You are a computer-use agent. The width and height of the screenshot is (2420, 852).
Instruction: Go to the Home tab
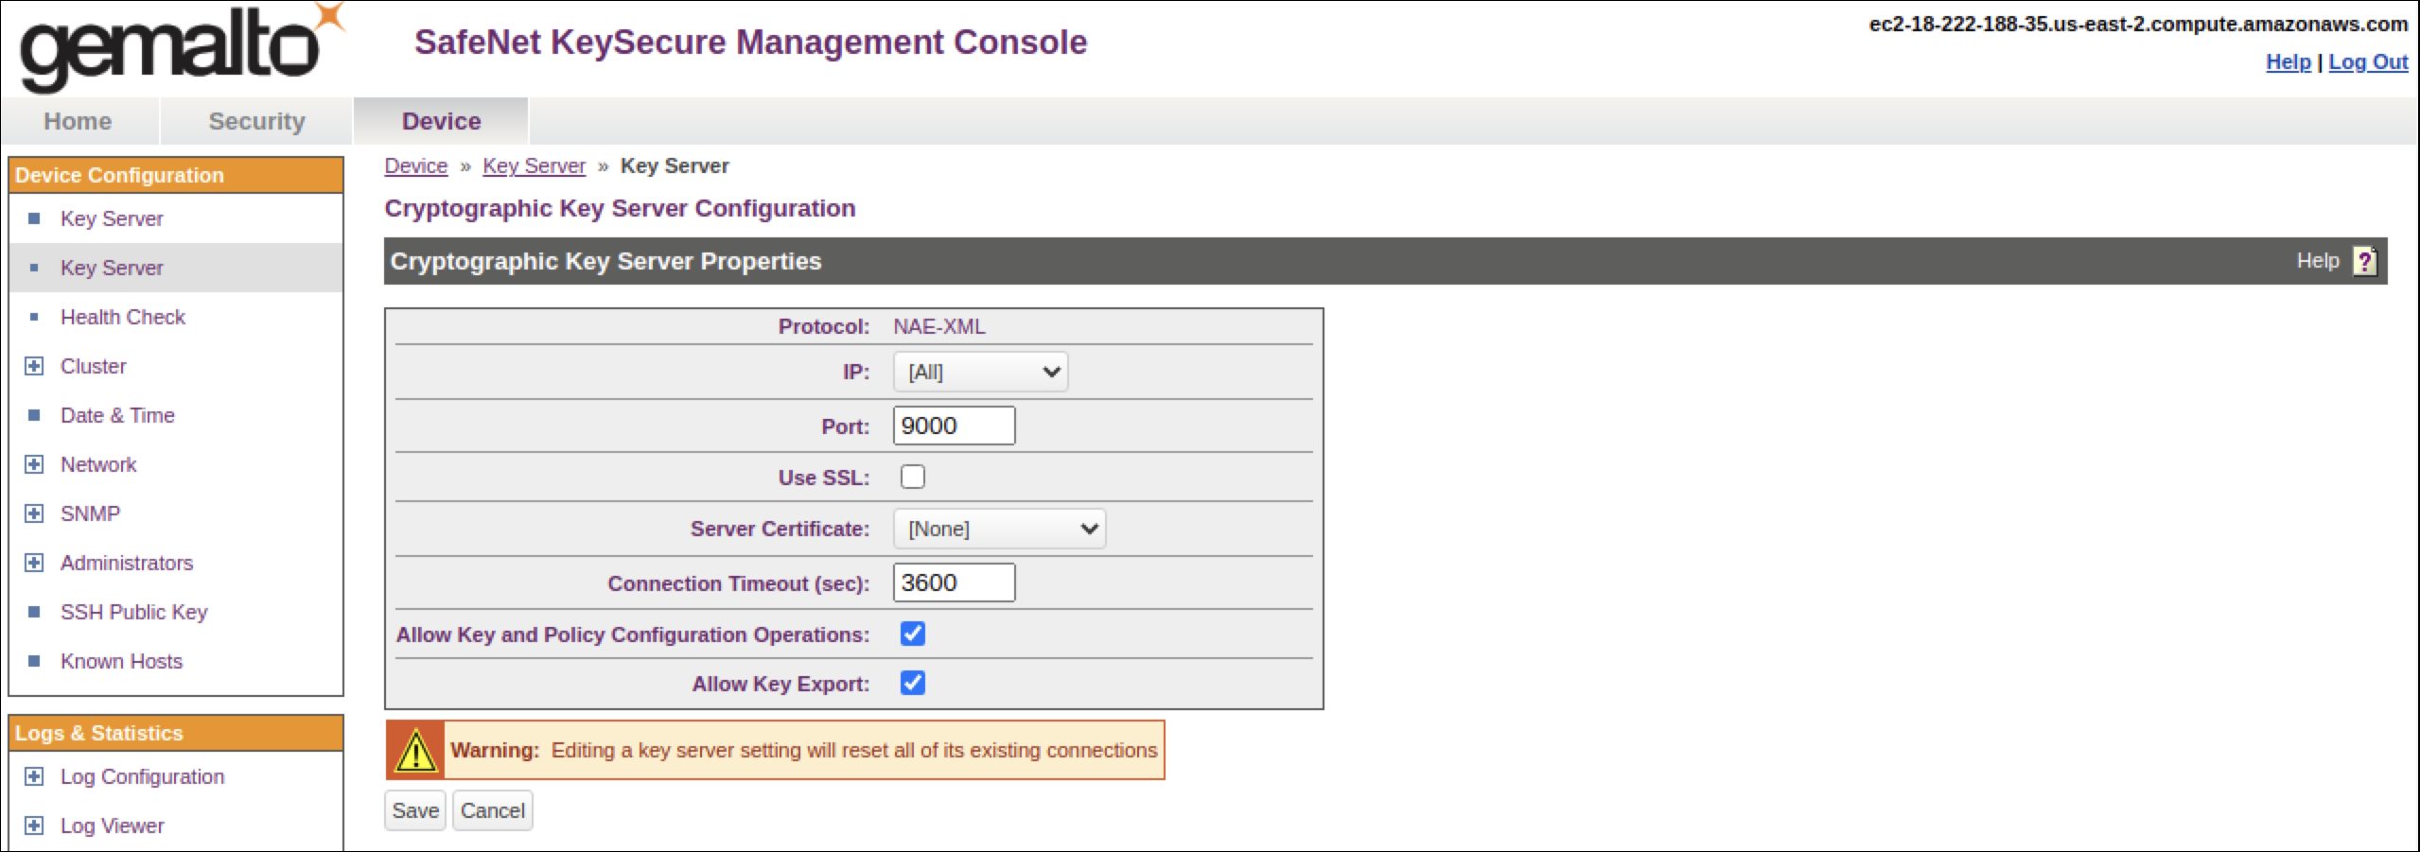pyautogui.click(x=78, y=121)
